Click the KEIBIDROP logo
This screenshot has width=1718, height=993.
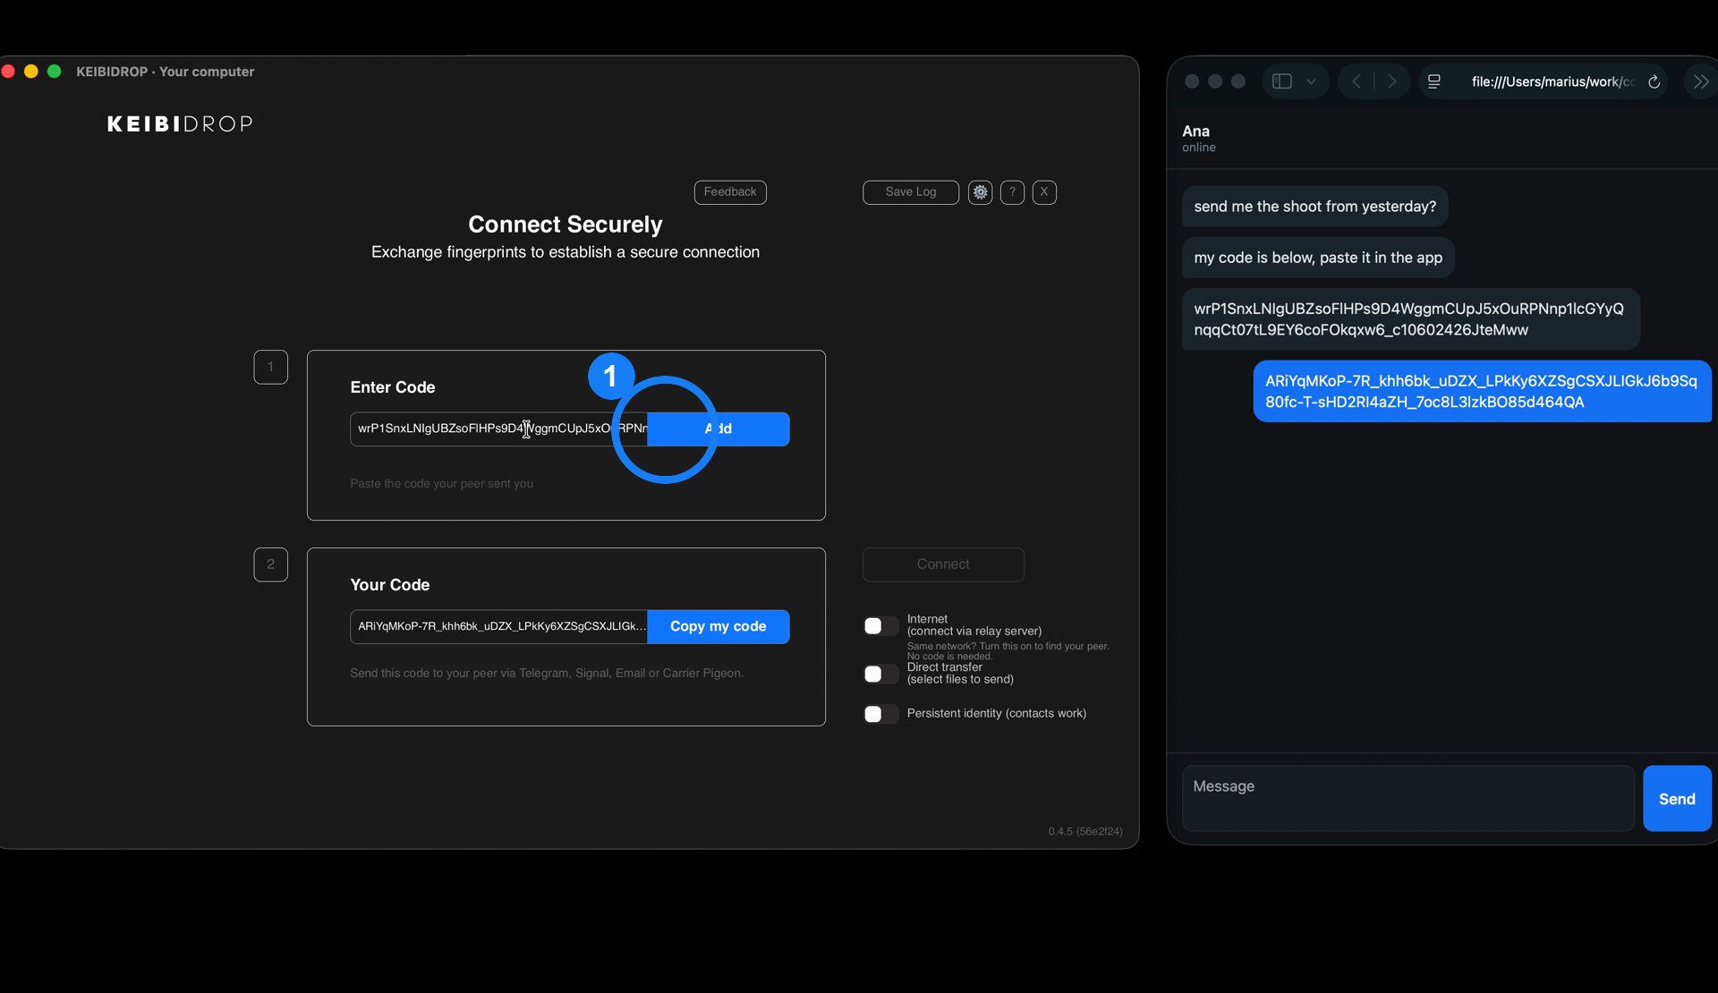click(180, 124)
